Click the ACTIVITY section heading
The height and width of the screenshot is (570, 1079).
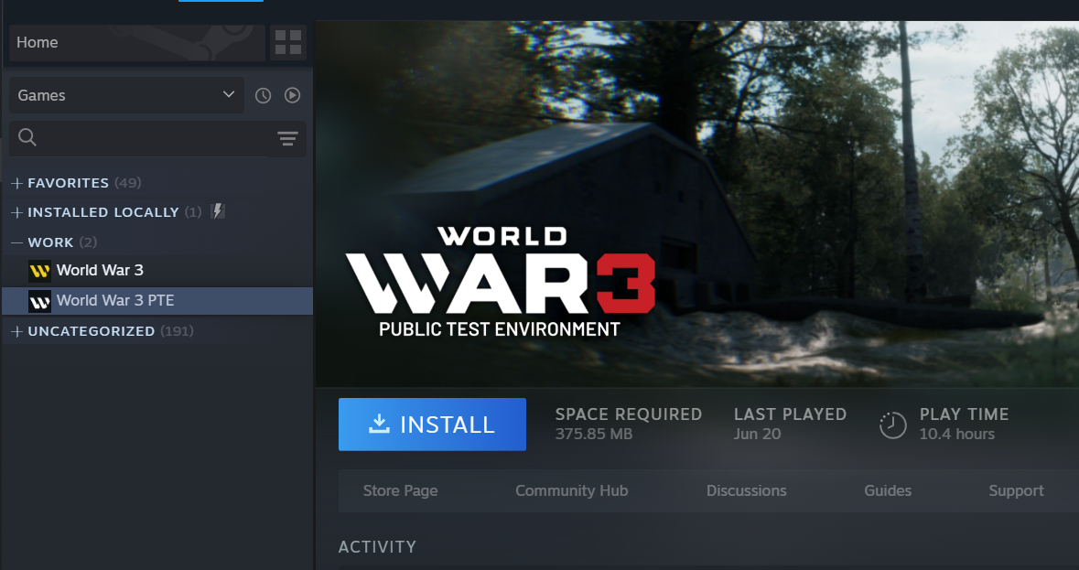(x=377, y=547)
